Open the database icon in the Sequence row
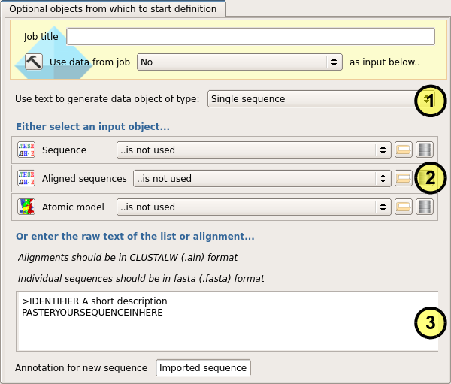451x384 pixels. point(425,150)
